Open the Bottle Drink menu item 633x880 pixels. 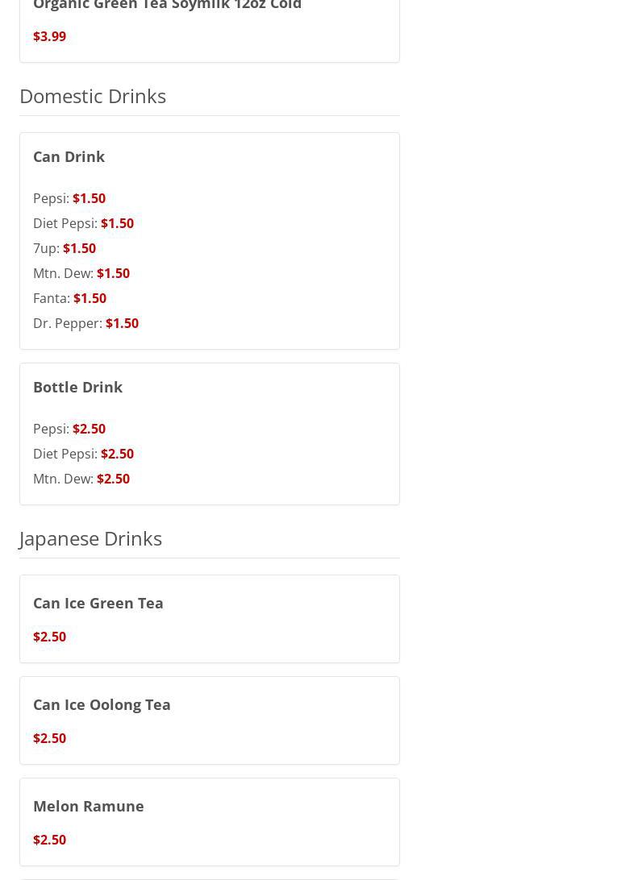[x=77, y=387]
